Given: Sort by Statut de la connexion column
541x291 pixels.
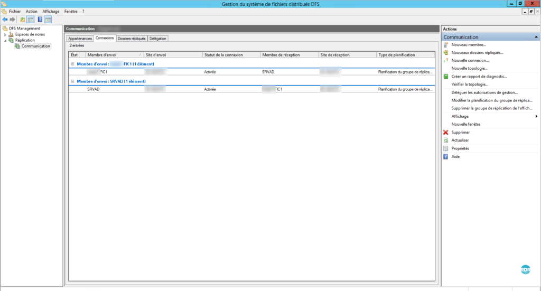Looking at the screenshot, I should point(223,55).
